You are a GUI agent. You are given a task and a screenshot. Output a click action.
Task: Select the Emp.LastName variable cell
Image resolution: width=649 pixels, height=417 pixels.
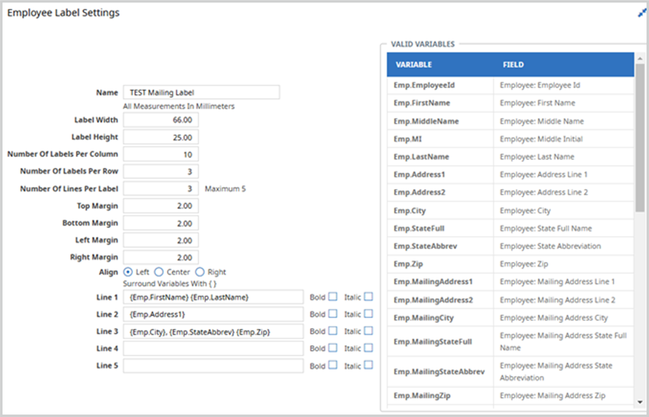click(440, 157)
